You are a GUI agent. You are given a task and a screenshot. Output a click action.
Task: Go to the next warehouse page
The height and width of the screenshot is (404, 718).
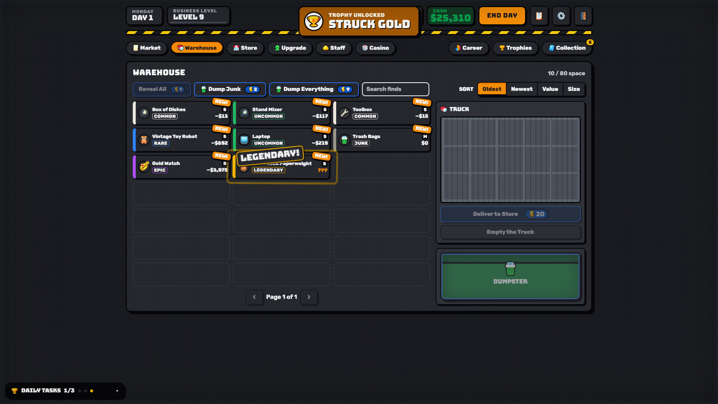click(309, 297)
